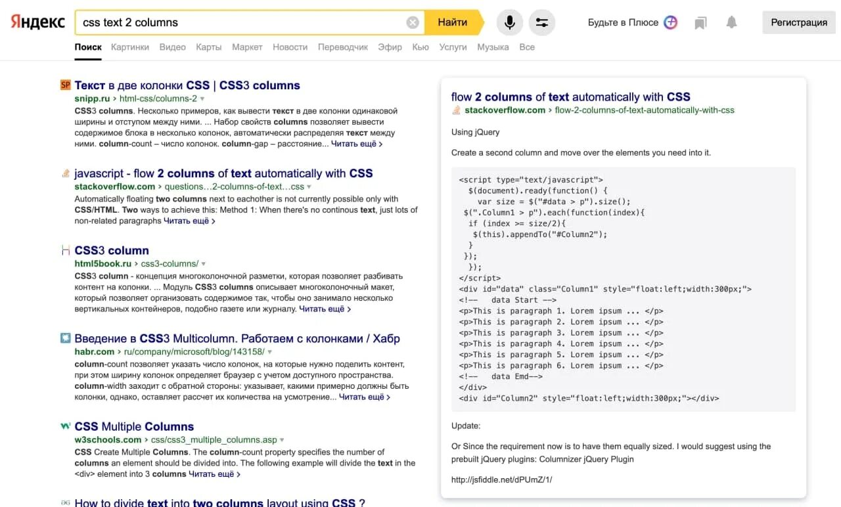
Task: Click the css/css3_multiple_columns.asp path link
Action: [214, 440]
